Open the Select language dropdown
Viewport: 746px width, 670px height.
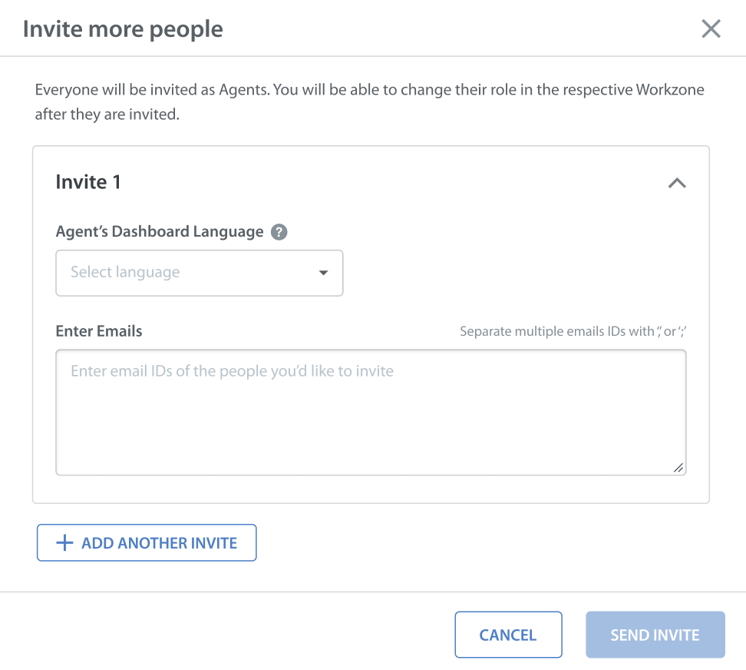(x=199, y=273)
